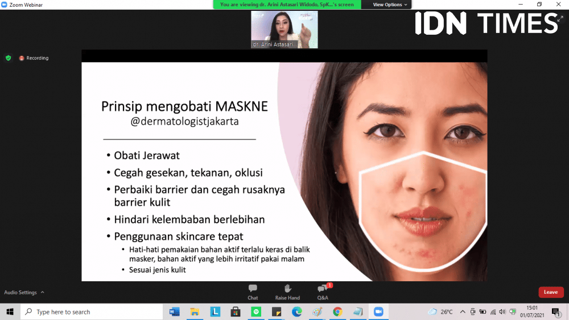Click the green encryption shield icon
This screenshot has height=320, width=569.
pos(8,58)
